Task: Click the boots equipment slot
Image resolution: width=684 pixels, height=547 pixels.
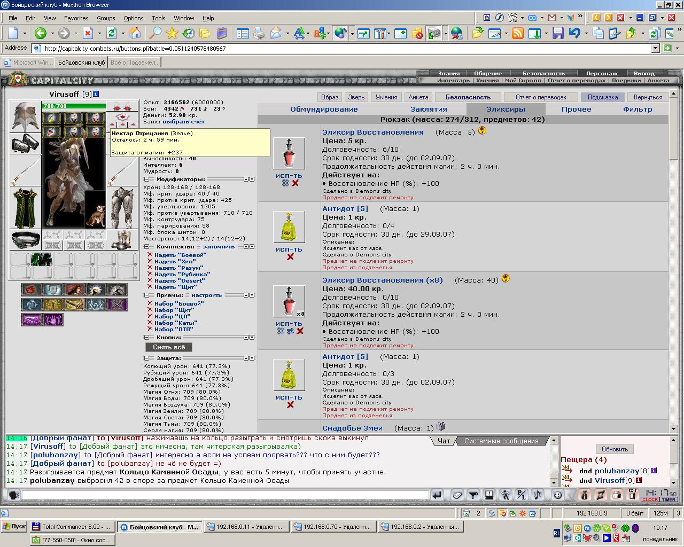Action: [122, 240]
